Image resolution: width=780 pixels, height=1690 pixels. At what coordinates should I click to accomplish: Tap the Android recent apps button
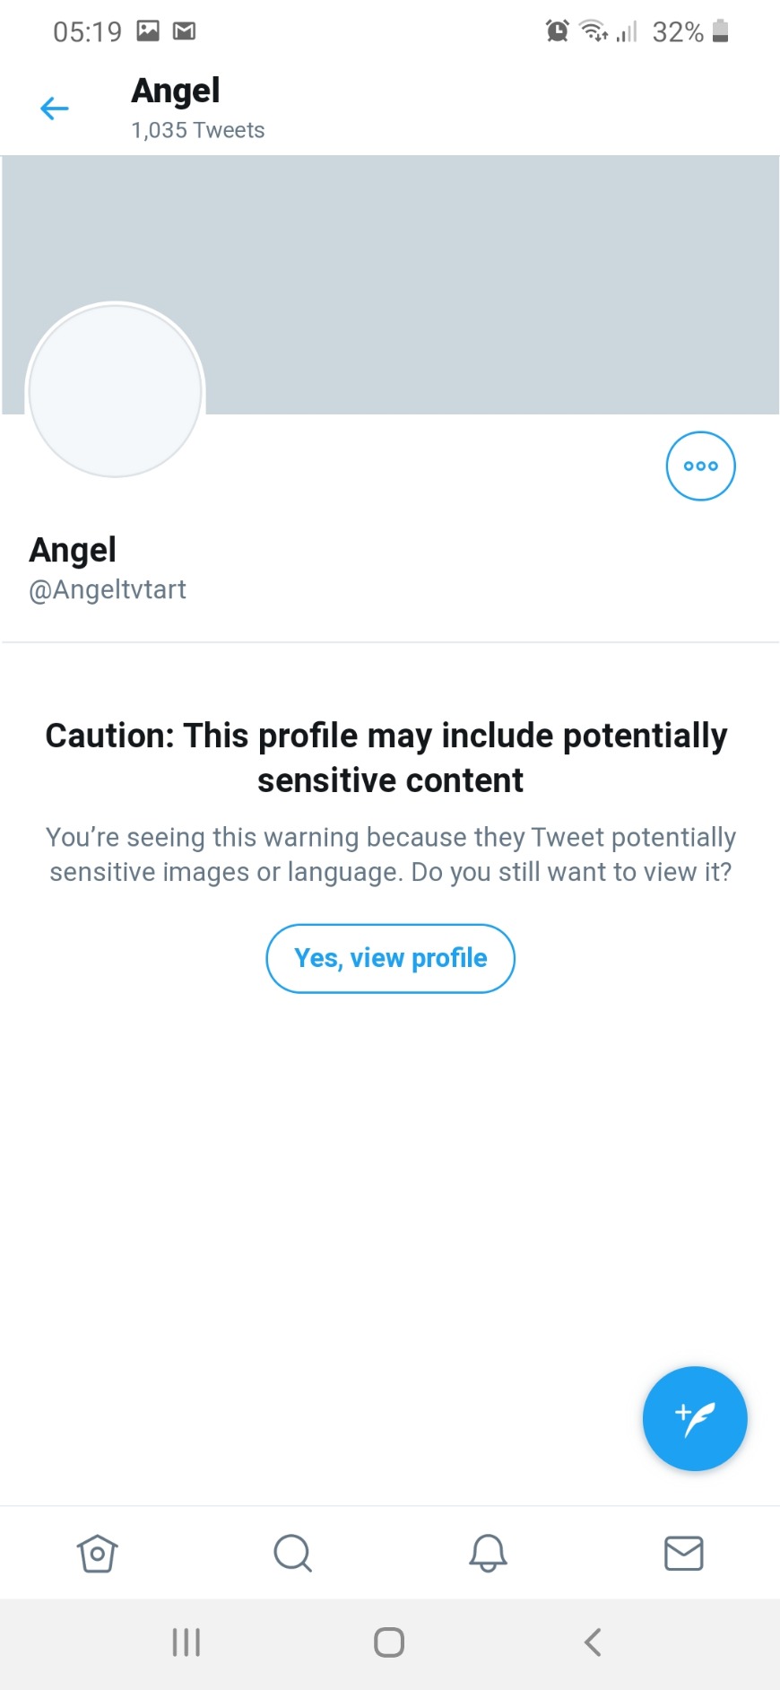186,1642
